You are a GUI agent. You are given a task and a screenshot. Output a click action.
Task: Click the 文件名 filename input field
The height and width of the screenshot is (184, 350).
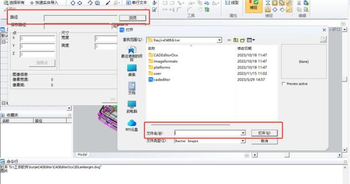pyautogui.click(x=208, y=133)
